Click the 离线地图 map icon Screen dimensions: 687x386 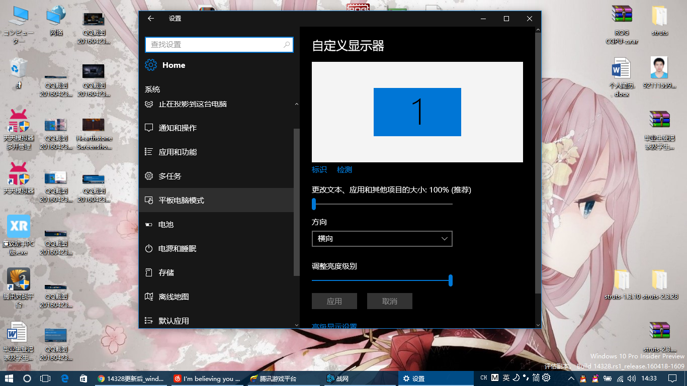click(x=149, y=297)
